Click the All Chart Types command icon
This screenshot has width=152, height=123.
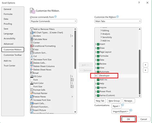click(32, 33)
